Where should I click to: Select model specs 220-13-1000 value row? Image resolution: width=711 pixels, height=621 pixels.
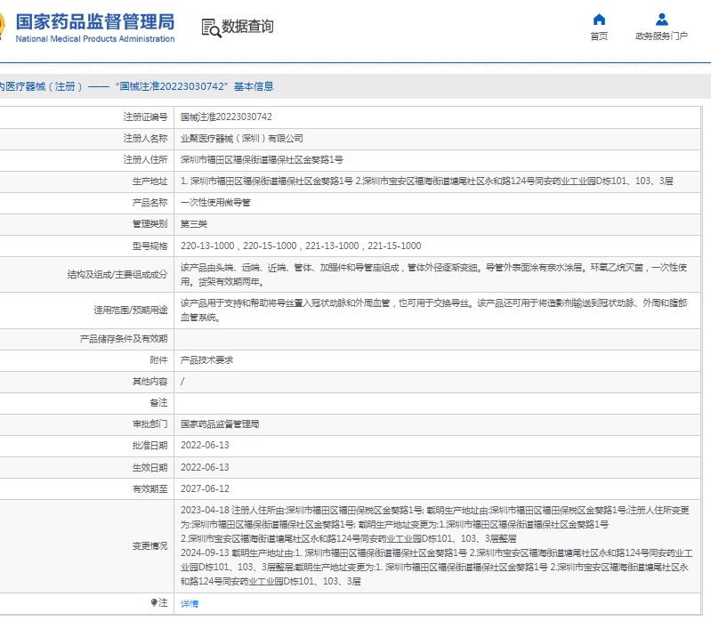point(301,246)
